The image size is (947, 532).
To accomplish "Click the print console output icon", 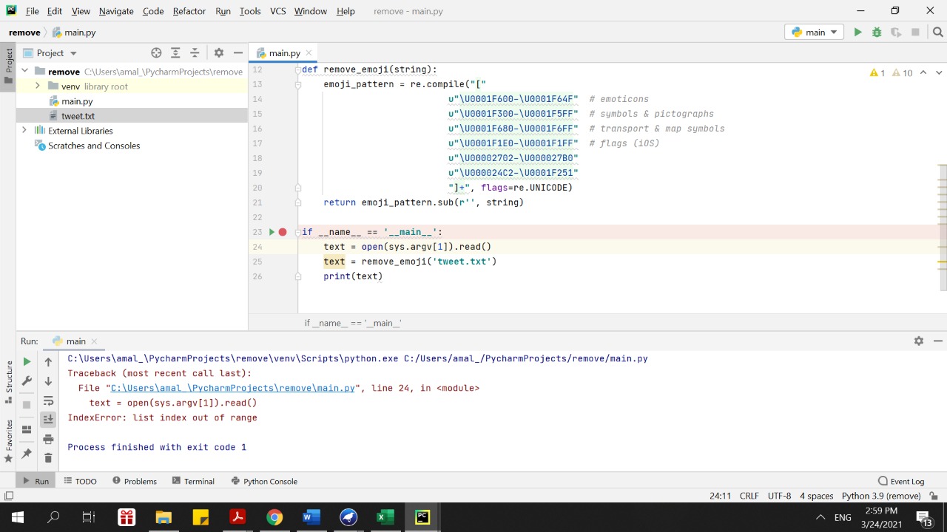I will [x=48, y=438].
